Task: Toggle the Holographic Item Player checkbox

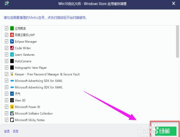Action: point(6,68)
